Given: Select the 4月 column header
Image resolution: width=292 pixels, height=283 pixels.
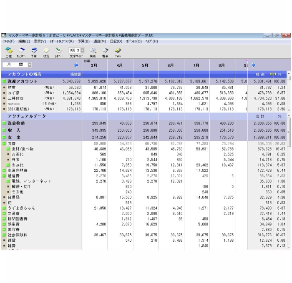Looking at the screenshot, I should click(x=120, y=65).
